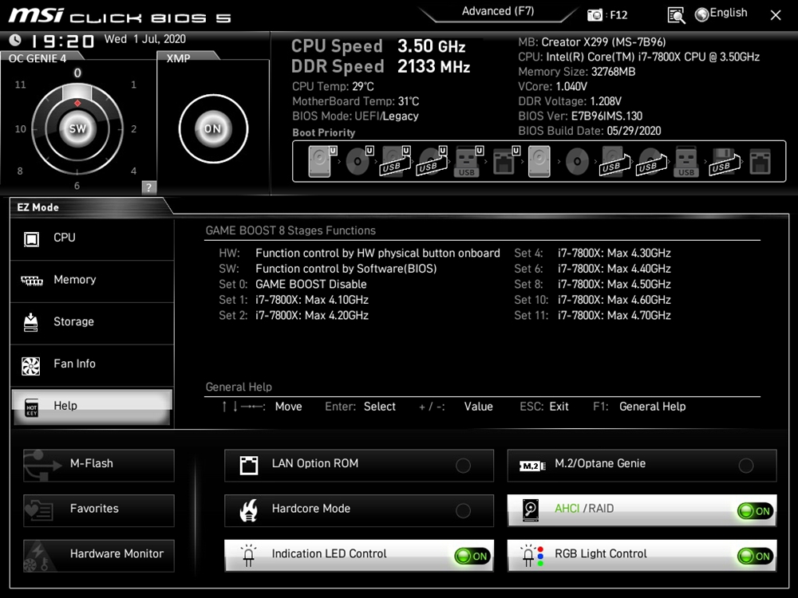Open the Storage section

[x=92, y=323]
